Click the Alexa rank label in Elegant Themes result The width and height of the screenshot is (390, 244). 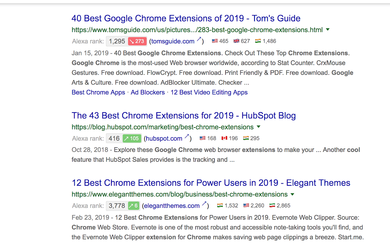pos(88,206)
